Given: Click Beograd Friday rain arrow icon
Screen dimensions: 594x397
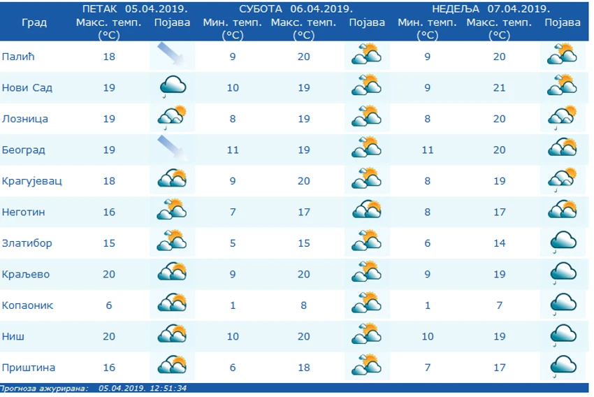Looking at the screenshot, I should (x=172, y=148).
